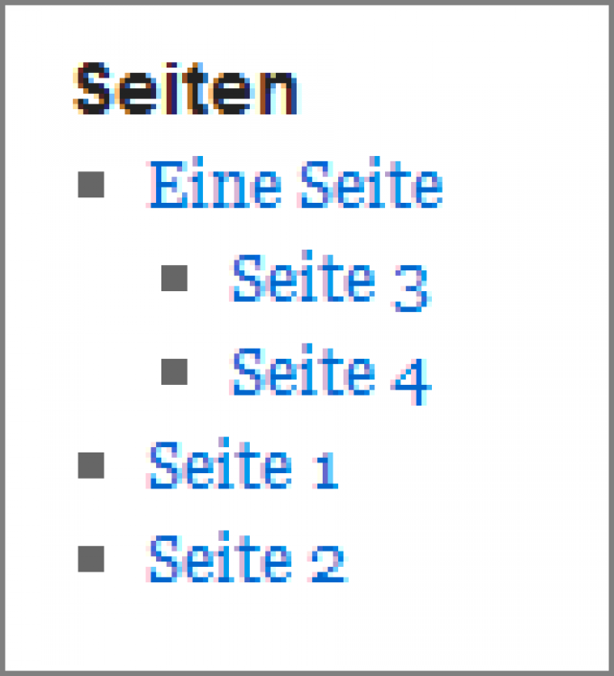Click the digit 4 in Seite 4
Screen dimensions: 614x676
(x=411, y=379)
